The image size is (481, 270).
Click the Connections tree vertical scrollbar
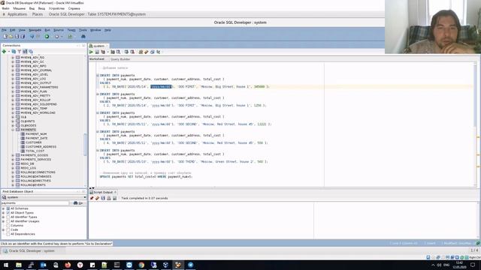85,144
